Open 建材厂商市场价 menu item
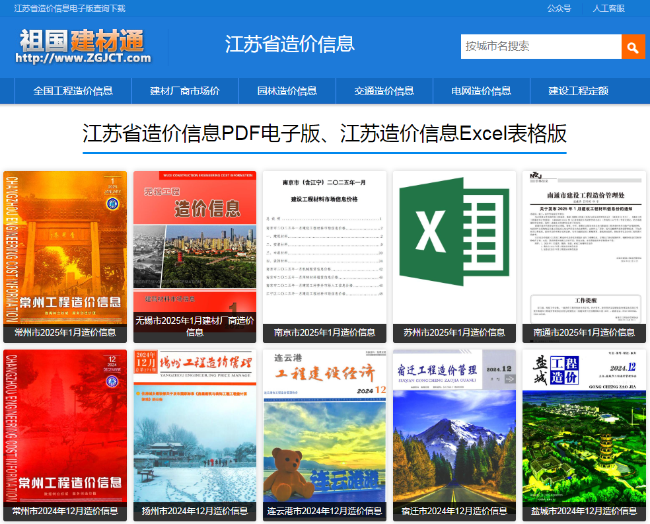 pyautogui.click(x=185, y=91)
